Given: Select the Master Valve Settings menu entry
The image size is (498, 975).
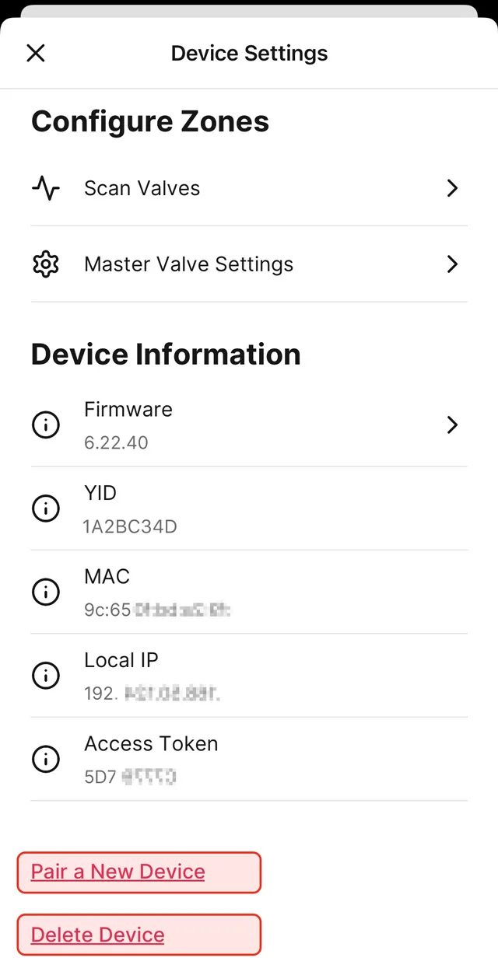Looking at the screenshot, I should click(x=188, y=264).
